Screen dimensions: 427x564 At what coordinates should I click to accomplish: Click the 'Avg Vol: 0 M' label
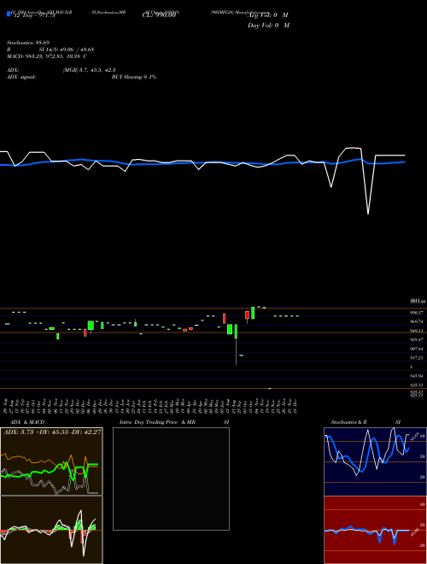point(268,15)
